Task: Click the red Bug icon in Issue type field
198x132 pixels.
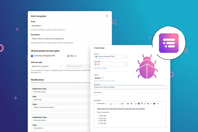Action: tap(96, 64)
